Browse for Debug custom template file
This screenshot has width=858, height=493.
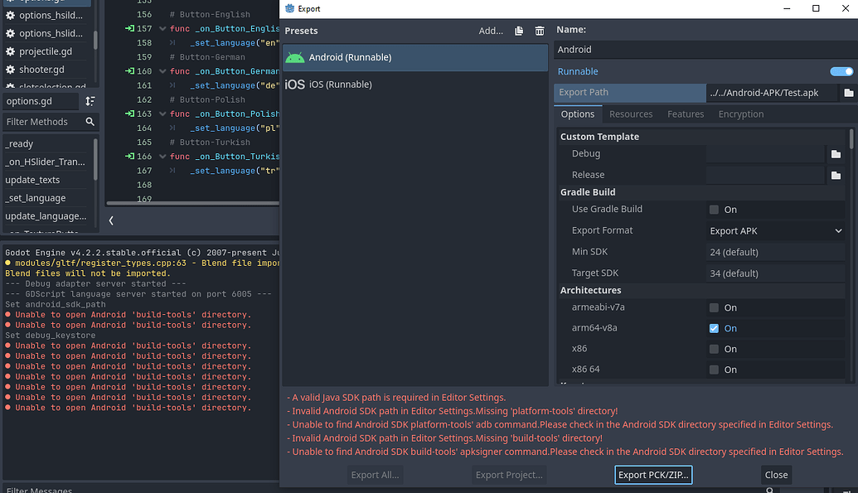coord(836,154)
